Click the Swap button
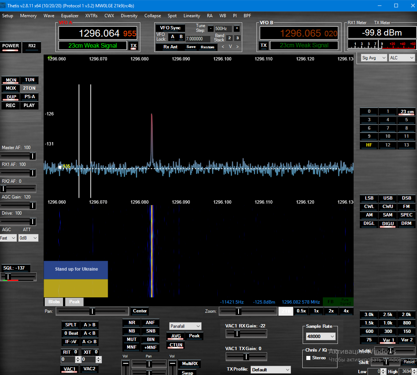Image resolution: width=417 pixels, height=375 pixels. [x=187, y=372]
